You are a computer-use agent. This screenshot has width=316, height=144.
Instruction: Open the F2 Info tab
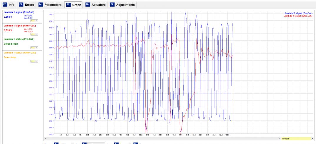pyautogui.click(x=9, y=5)
